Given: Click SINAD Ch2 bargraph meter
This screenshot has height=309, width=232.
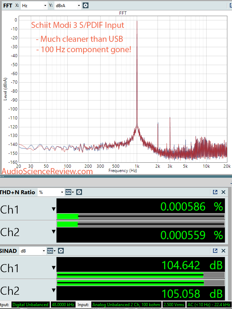Looking at the screenshot, I should [x=141, y=283].
